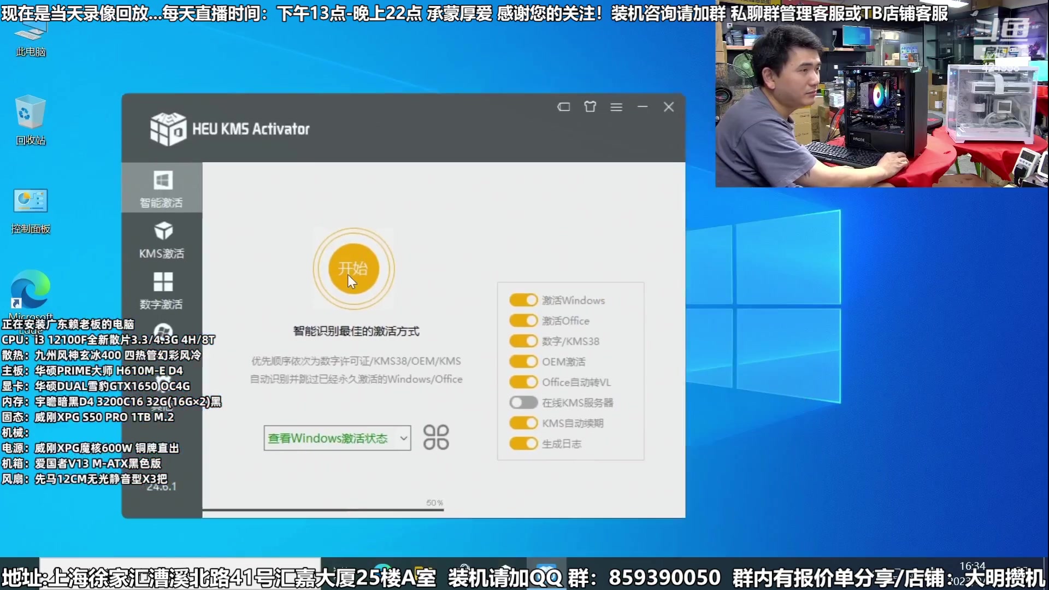This screenshot has width=1049, height=590.
Task: Select the 智能激活 tab in HEU KMS Activator
Action: coord(162,187)
